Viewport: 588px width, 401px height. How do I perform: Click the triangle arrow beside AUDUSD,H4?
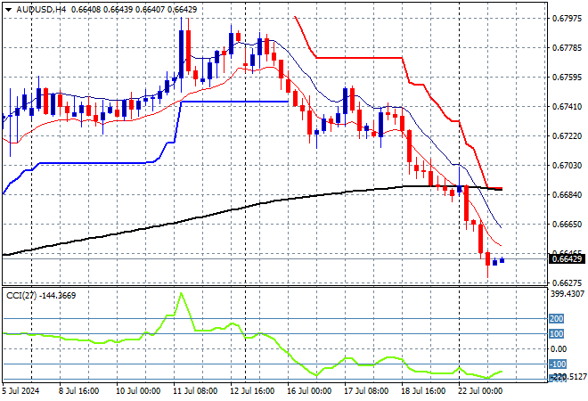point(7,8)
